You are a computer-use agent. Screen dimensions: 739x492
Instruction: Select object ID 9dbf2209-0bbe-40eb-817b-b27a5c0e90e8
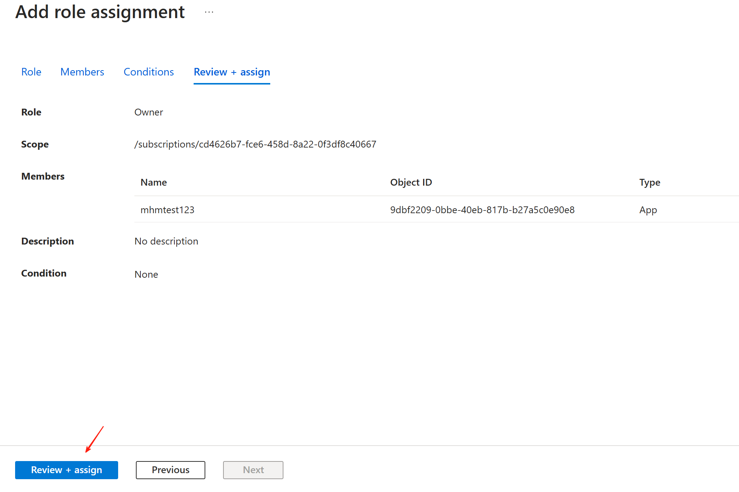tap(482, 210)
